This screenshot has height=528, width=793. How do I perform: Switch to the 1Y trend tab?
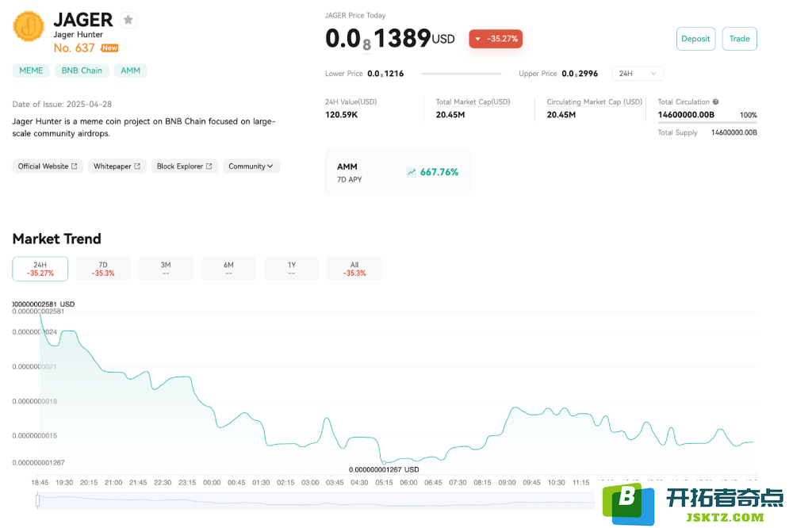pyautogui.click(x=291, y=269)
